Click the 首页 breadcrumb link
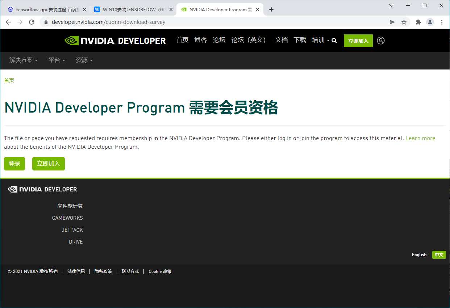Screen dimensions: 450x308 (9, 80)
